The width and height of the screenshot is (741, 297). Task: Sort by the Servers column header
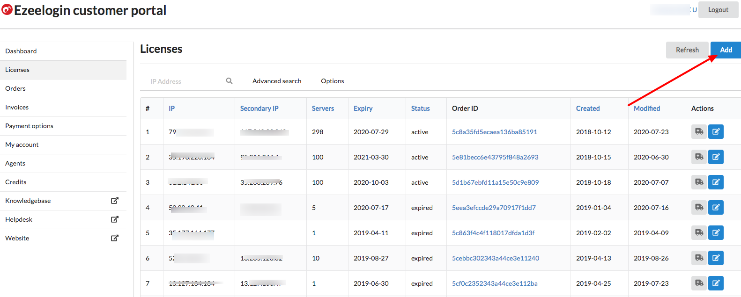point(323,109)
